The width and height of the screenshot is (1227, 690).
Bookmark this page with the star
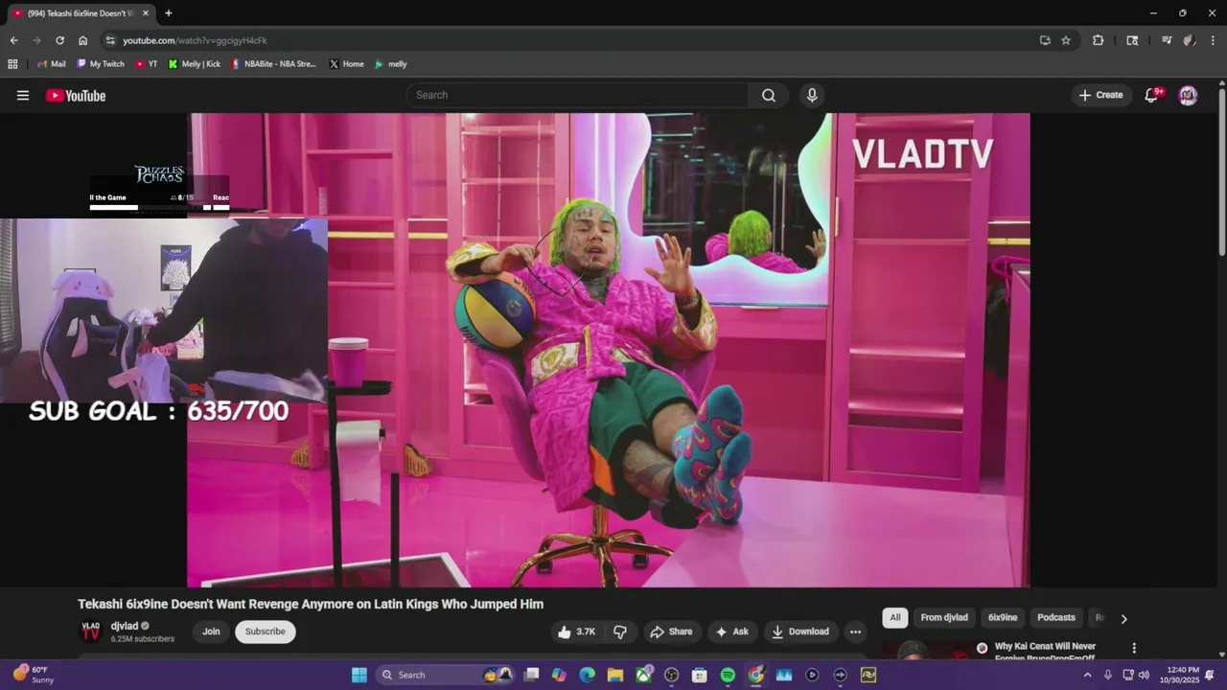point(1066,40)
